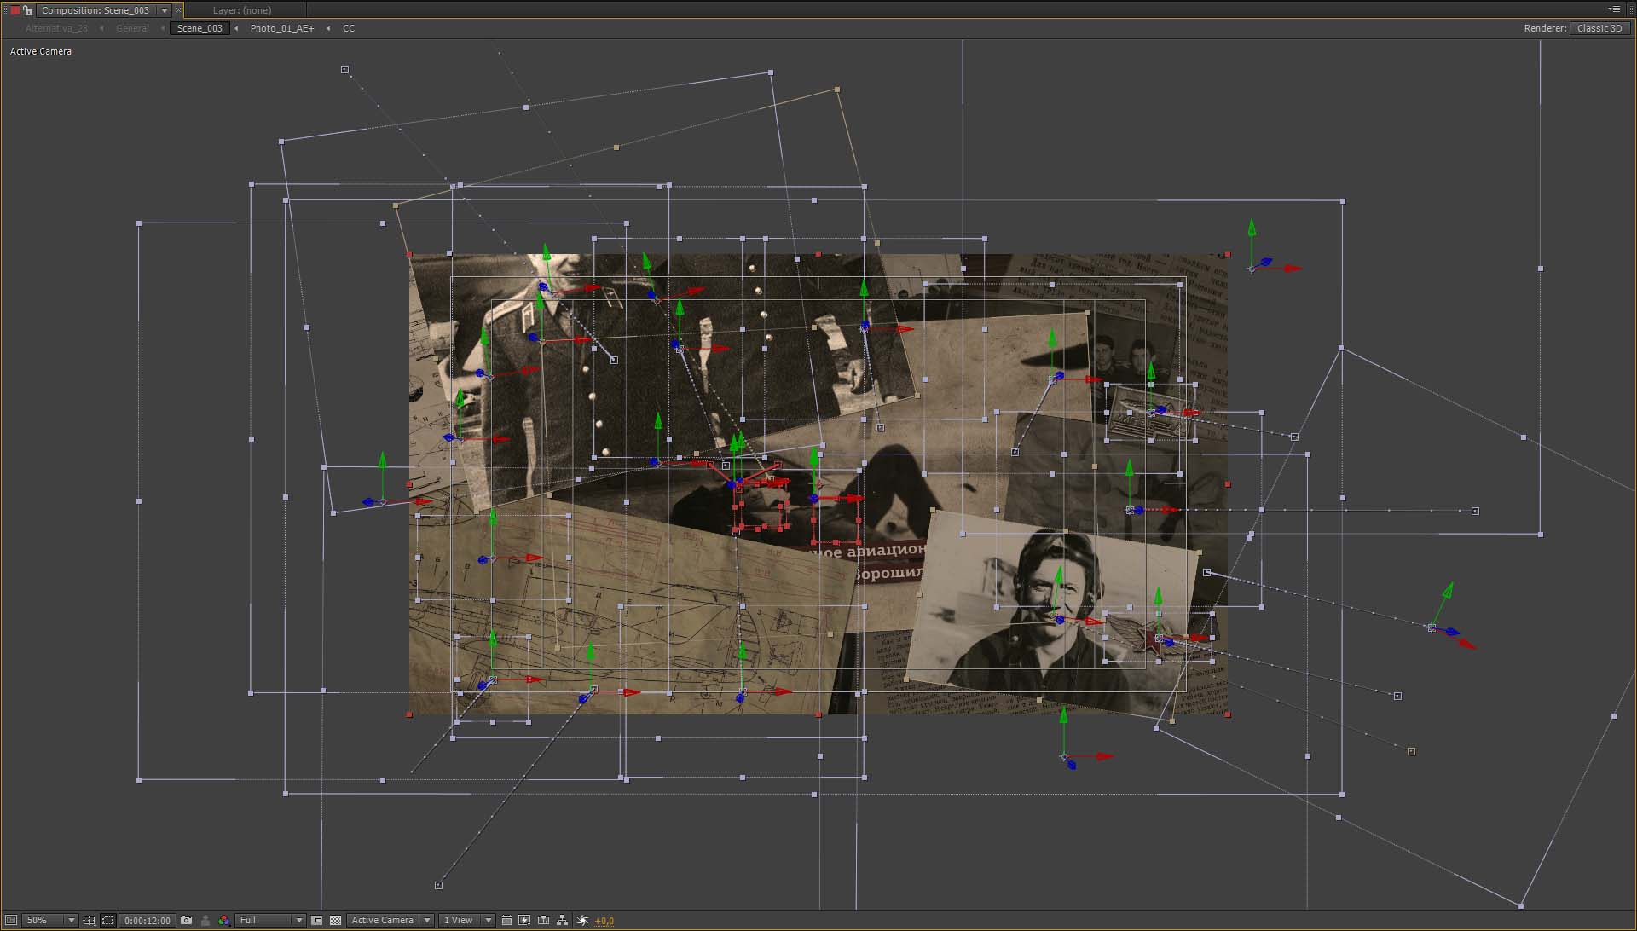1637x931 pixels.
Task: Toggle pixel aspect ratio correction icon
Action: pyautogui.click(x=506, y=921)
